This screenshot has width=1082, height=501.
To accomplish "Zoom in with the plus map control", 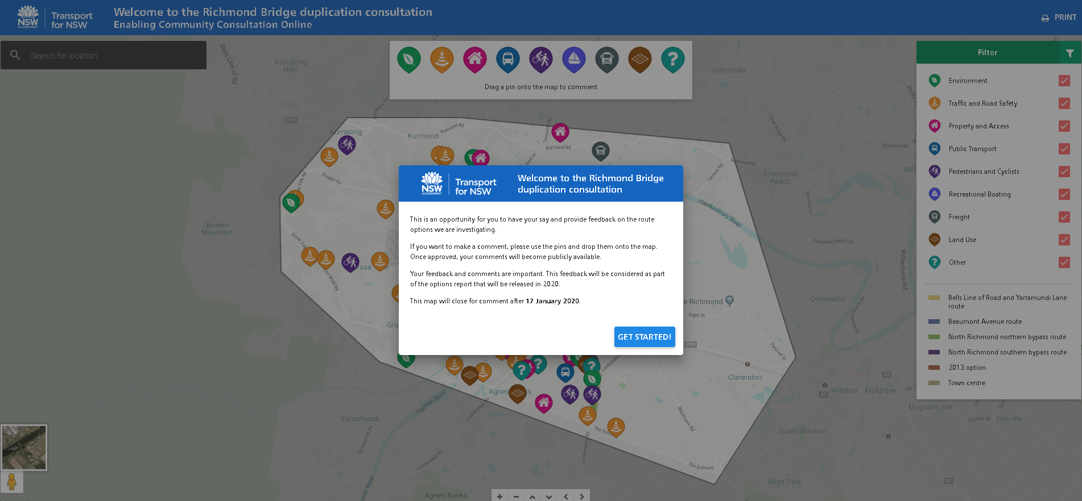I will (499, 496).
